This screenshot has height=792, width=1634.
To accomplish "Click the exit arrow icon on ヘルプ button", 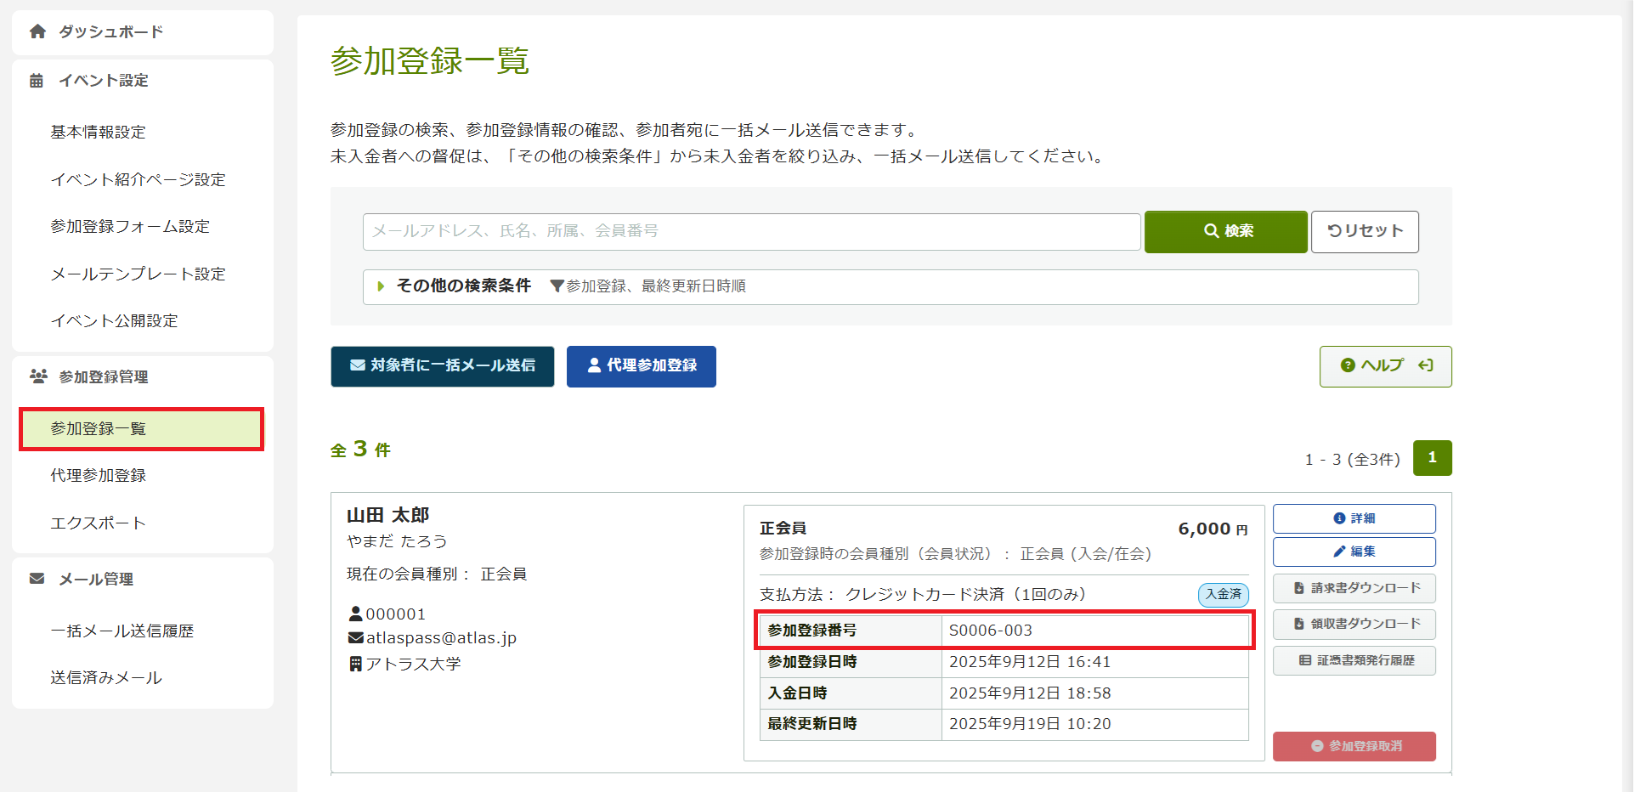I will pyautogui.click(x=1426, y=365).
